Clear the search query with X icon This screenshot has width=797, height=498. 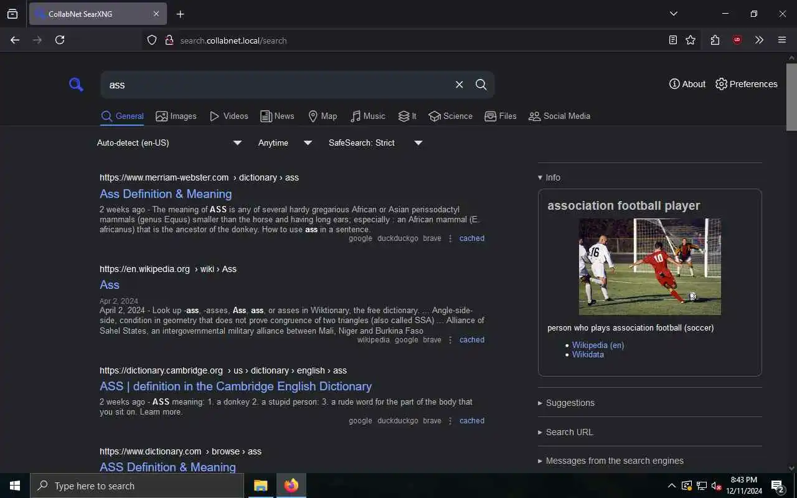459,85
